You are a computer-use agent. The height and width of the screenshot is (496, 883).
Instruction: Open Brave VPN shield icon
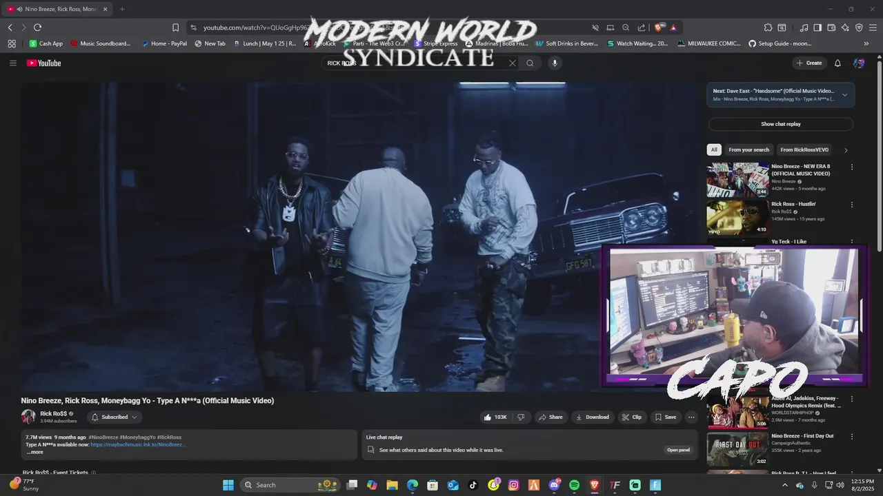(x=859, y=28)
